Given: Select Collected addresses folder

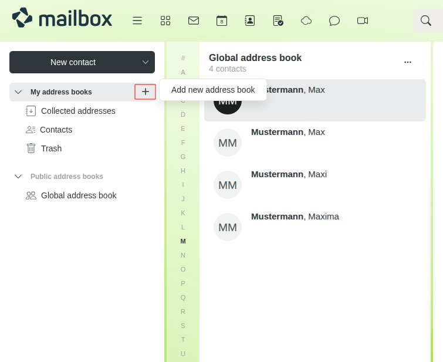Looking at the screenshot, I should coord(77,111).
